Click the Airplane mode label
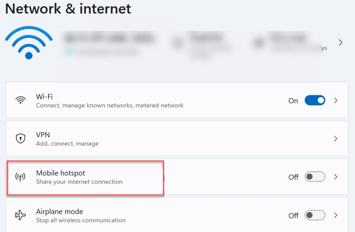Image resolution: width=355 pixels, height=232 pixels. click(x=59, y=211)
